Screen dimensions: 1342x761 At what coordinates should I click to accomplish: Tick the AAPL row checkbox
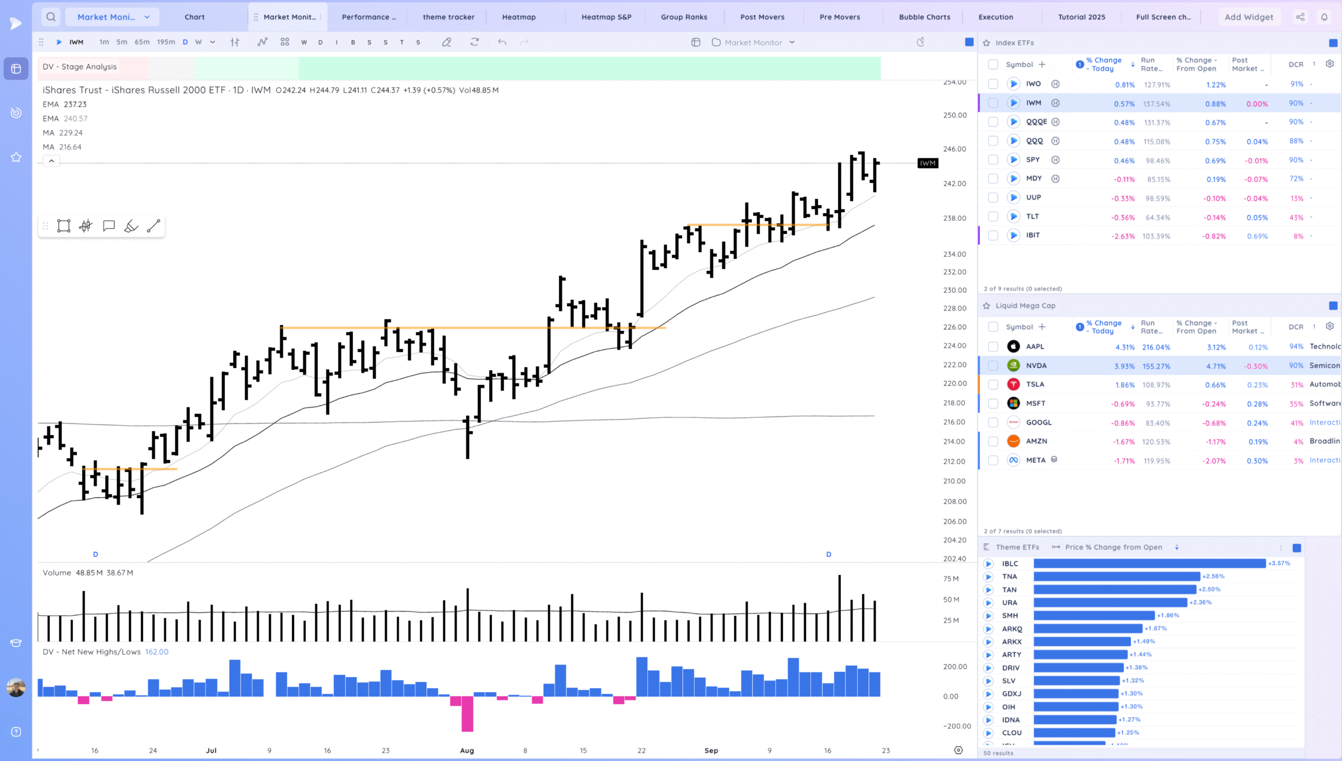[x=993, y=347]
